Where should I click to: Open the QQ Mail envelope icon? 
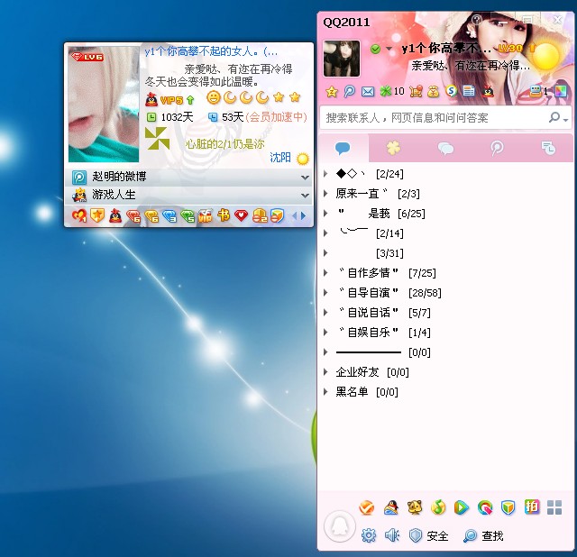[368, 92]
